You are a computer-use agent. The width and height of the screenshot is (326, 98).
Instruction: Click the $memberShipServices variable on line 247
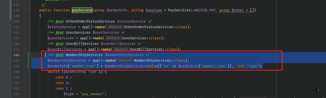pyautogui.click(x=67, y=60)
